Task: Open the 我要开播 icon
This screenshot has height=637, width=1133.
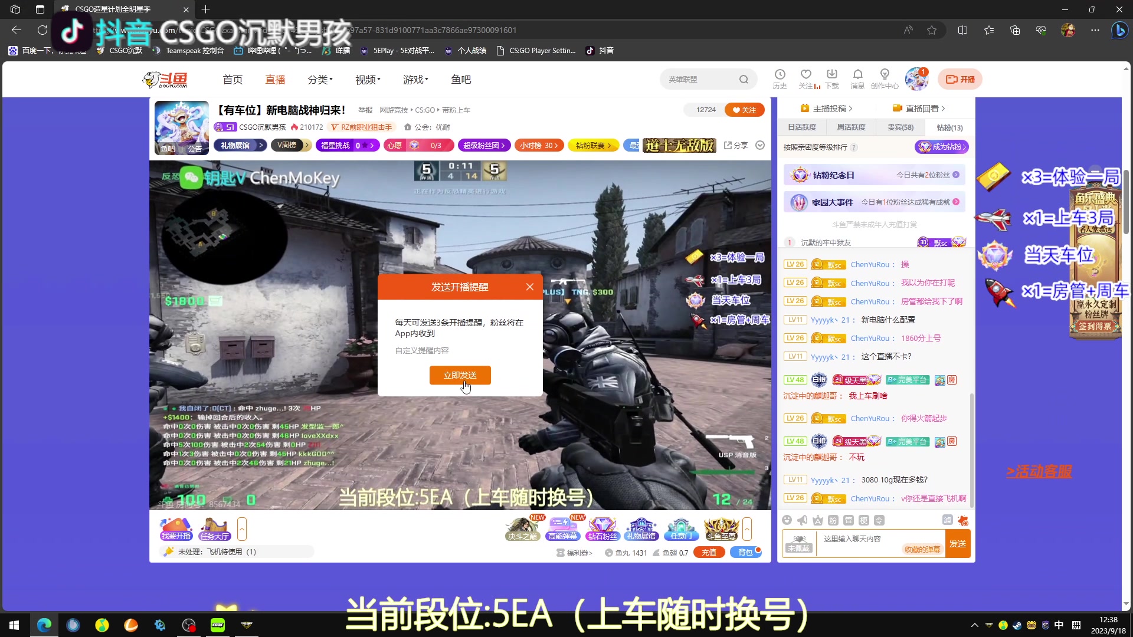Action: 176,528
